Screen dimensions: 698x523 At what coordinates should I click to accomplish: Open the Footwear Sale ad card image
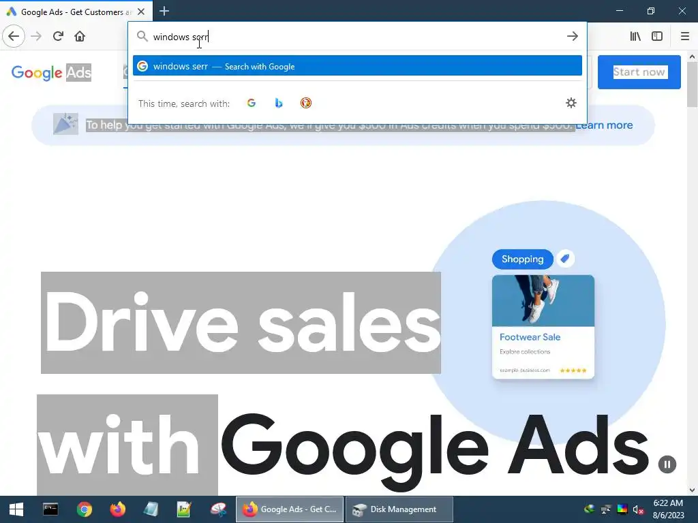tap(543, 300)
